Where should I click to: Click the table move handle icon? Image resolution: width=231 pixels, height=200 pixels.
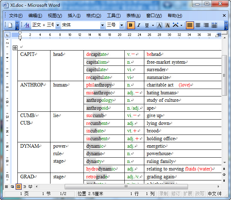tap(15, 48)
